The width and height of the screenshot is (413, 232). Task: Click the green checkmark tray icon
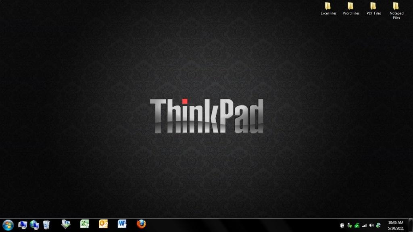pyautogui.click(x=357, y=225)
